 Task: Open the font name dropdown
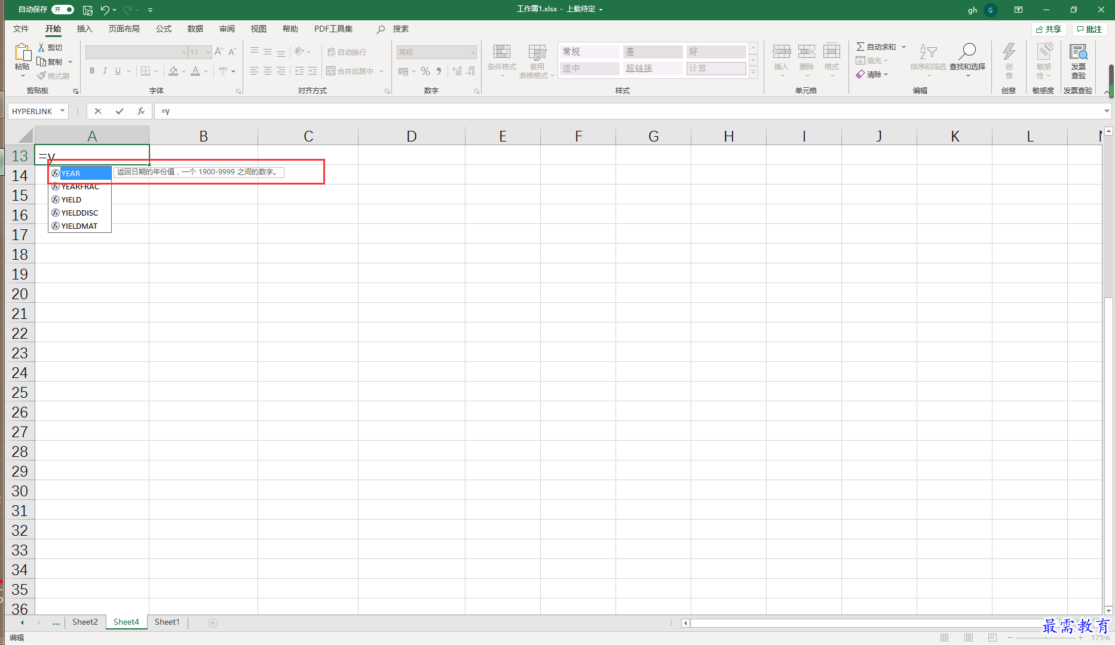pos(184,53)
